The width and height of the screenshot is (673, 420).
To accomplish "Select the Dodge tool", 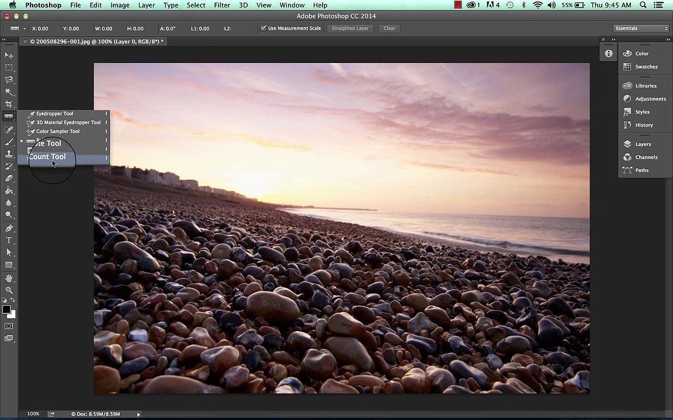I will [x=9, y=215].
